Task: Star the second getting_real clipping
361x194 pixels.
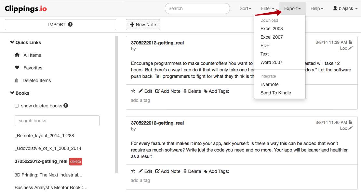Action: pyautogui.click(x=133, y=171)
